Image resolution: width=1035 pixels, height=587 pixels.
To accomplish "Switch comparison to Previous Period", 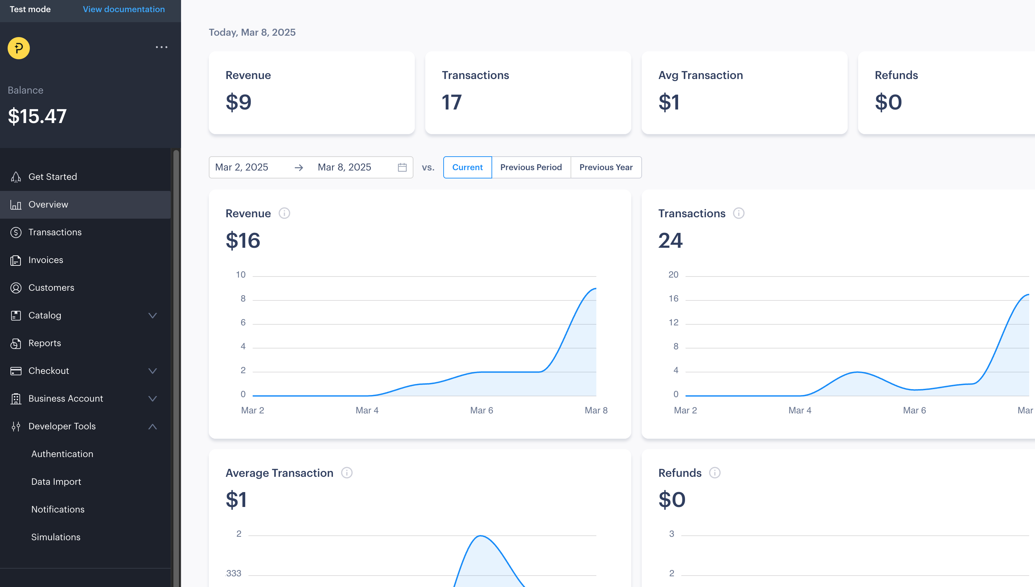I will click(x=531, y=167).
